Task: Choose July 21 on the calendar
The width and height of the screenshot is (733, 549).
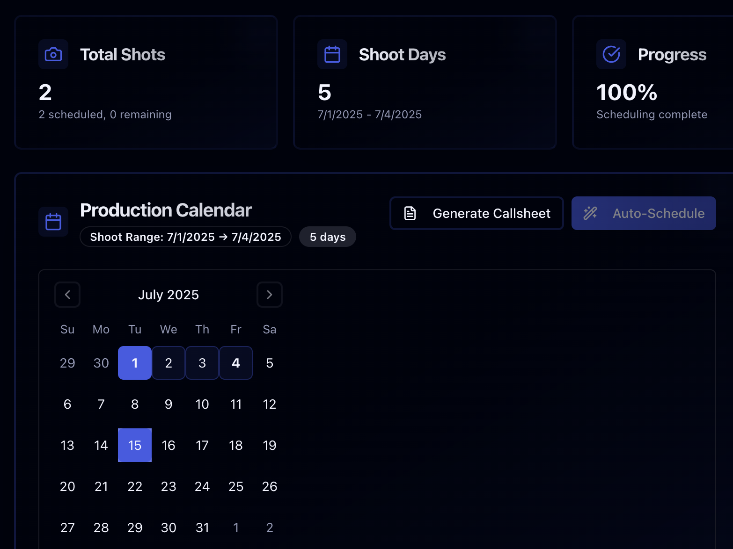Action: point(101,486)
